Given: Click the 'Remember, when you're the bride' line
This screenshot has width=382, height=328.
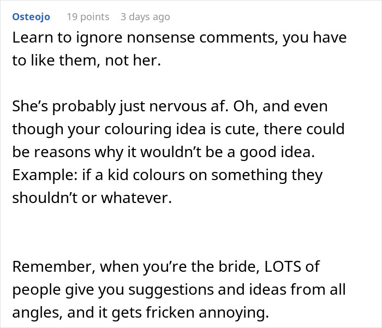Looking at the screenshot, I should [165, 267].
